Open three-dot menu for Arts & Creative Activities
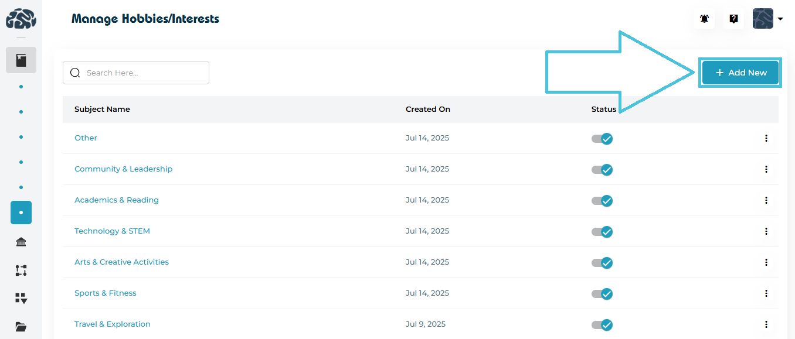 click(766, 262)
